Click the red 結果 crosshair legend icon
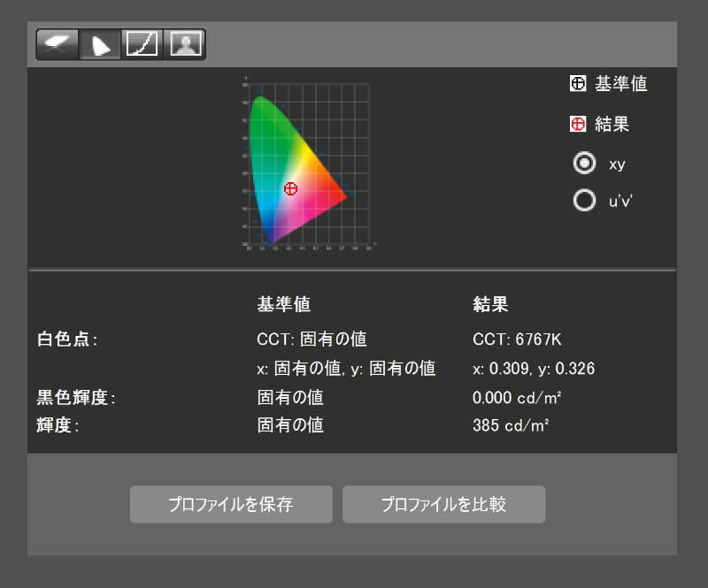 coord(579,124)
